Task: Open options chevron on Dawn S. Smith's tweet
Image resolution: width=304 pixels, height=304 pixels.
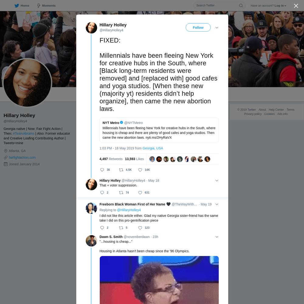Action: click(217, 237)
